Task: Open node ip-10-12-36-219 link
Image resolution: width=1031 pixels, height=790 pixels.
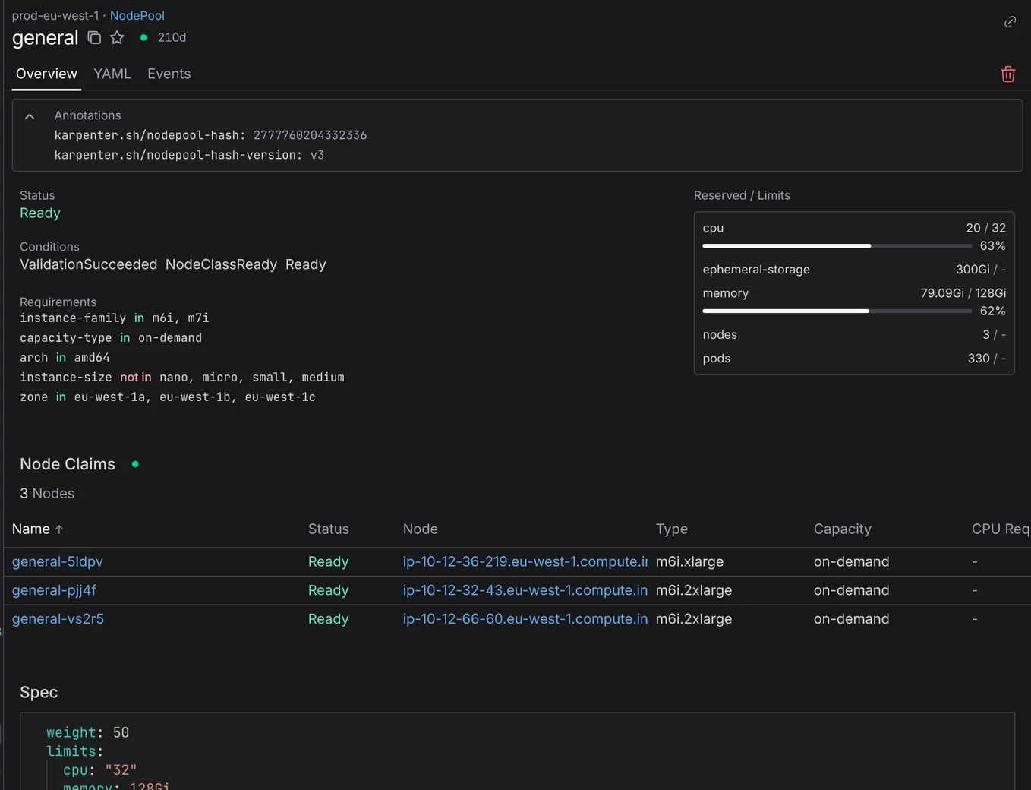Action: pyautogui.click(x=525, y=561)
